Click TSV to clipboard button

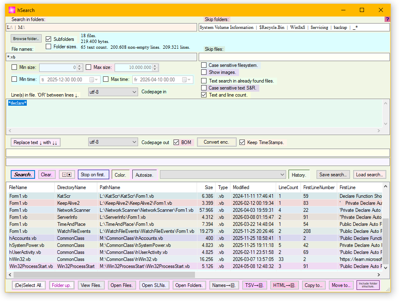[x=254, y=285]
